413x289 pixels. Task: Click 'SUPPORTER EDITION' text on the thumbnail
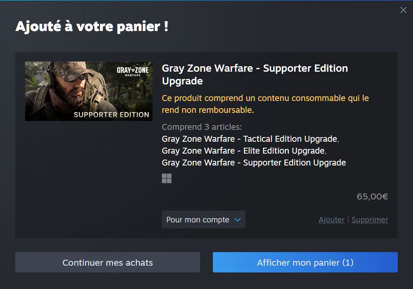click(111, 115)
